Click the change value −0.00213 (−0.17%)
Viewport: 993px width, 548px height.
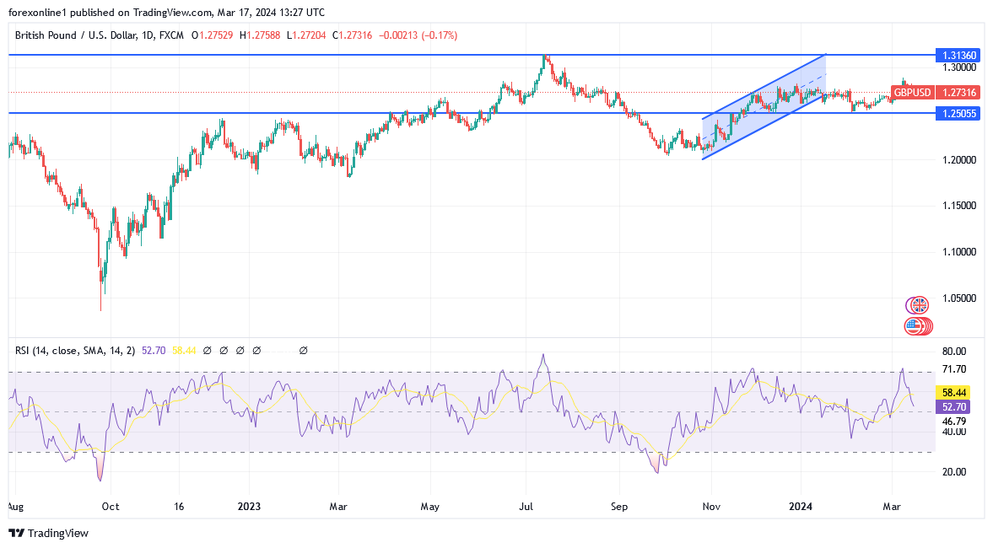pyautogui.click(x=418, y=35)
